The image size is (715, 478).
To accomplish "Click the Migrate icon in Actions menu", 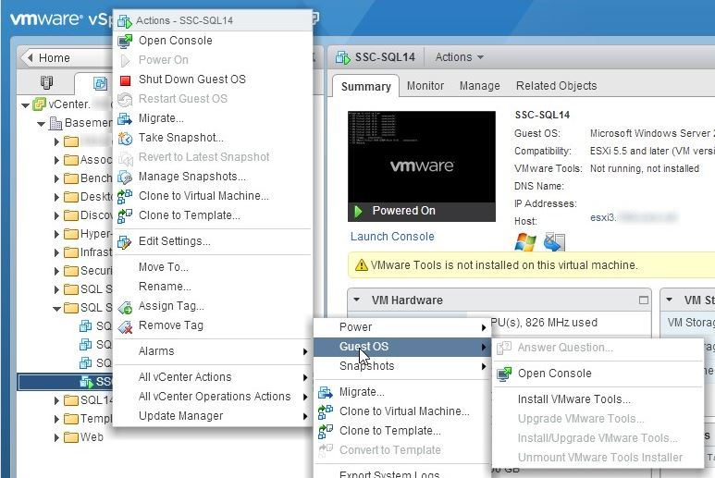I will coord(125,119).
